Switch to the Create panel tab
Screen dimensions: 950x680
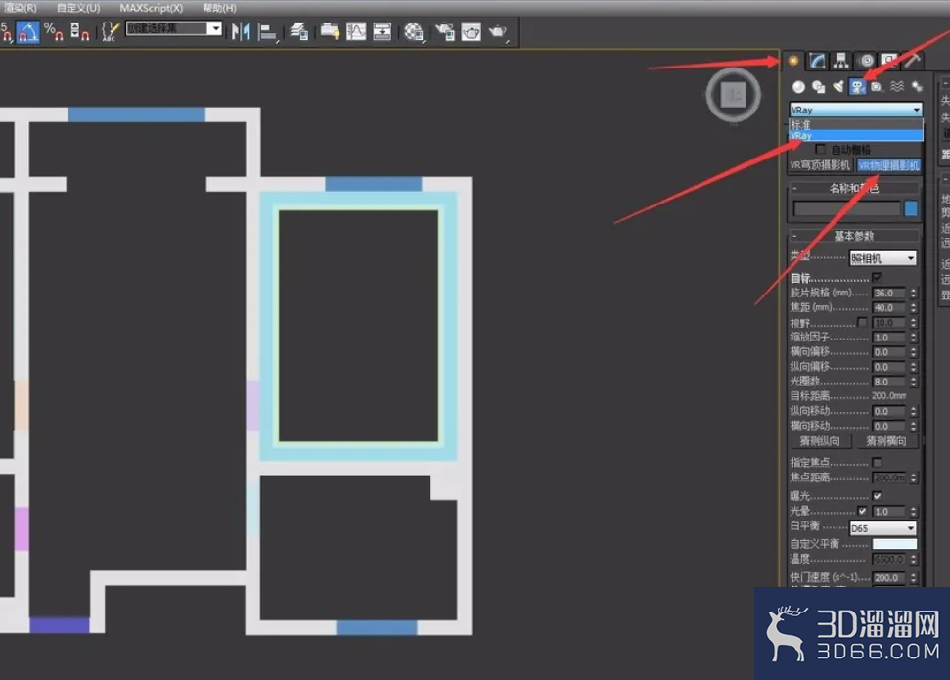coord(793,61)
